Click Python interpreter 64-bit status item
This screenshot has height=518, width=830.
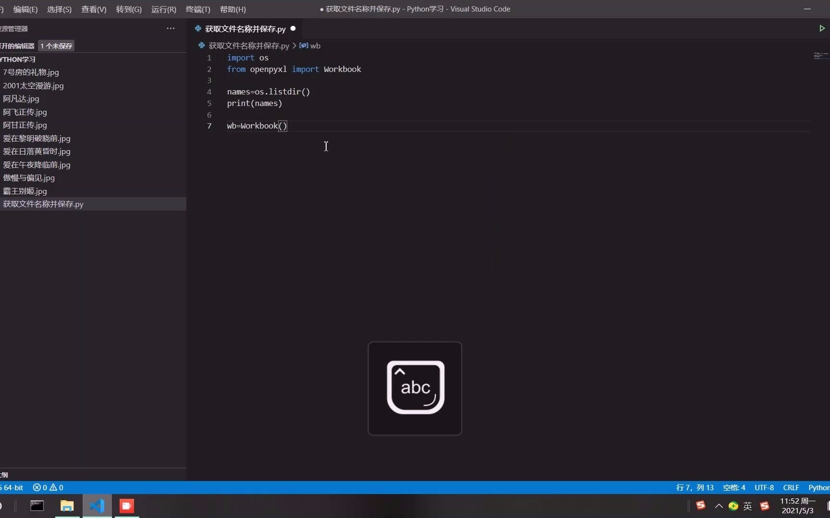coord(12,487)
